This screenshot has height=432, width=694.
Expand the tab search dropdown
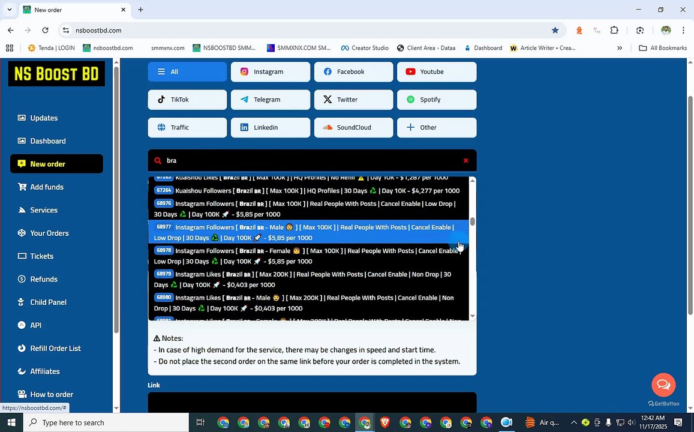pos(9,10)
